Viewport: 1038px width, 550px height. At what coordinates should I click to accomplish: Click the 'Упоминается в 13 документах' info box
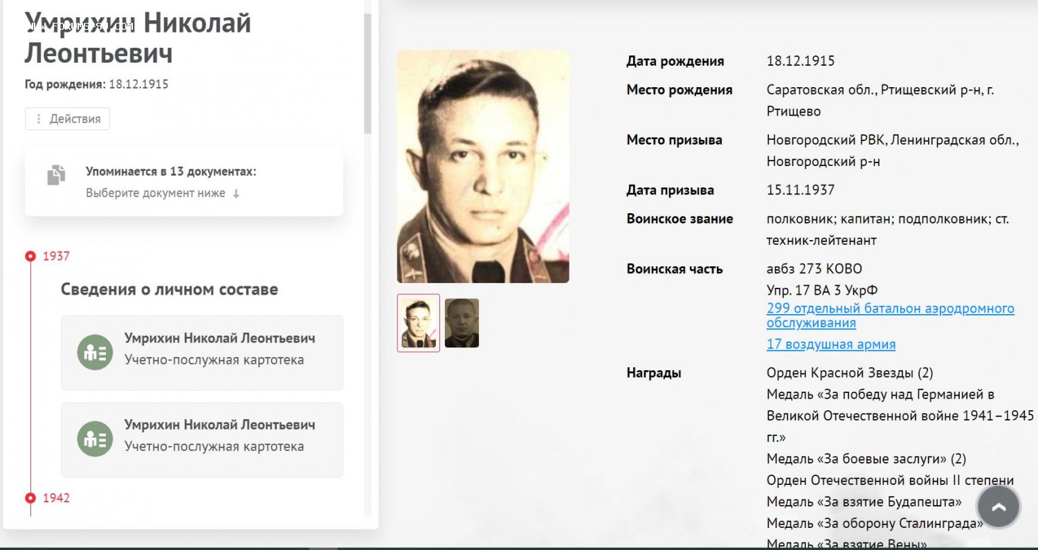coord(184,182)
